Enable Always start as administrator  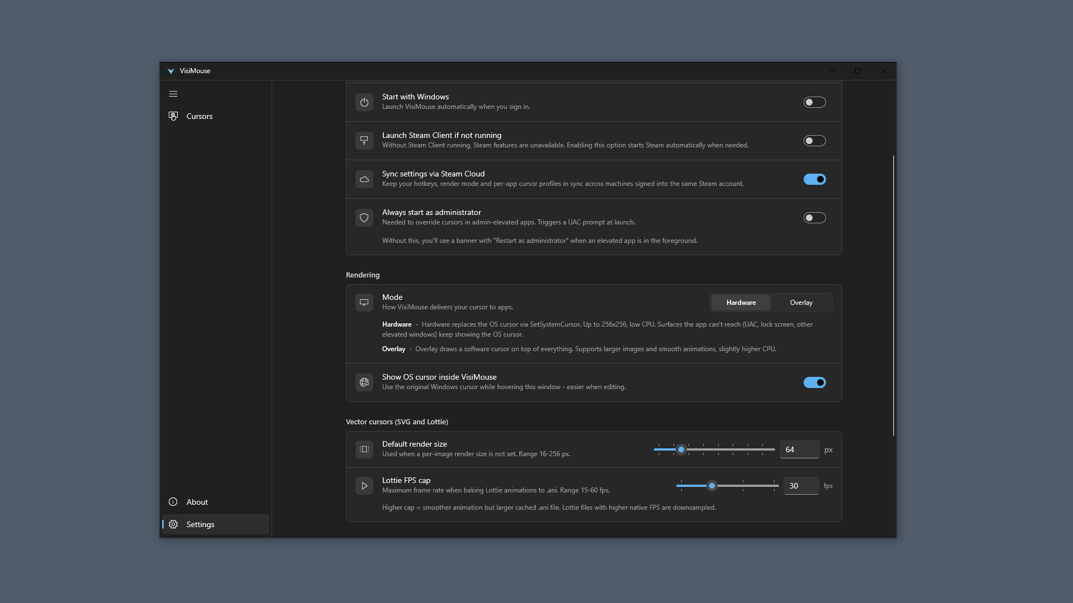pyautogui.click(x=815, y=218)
